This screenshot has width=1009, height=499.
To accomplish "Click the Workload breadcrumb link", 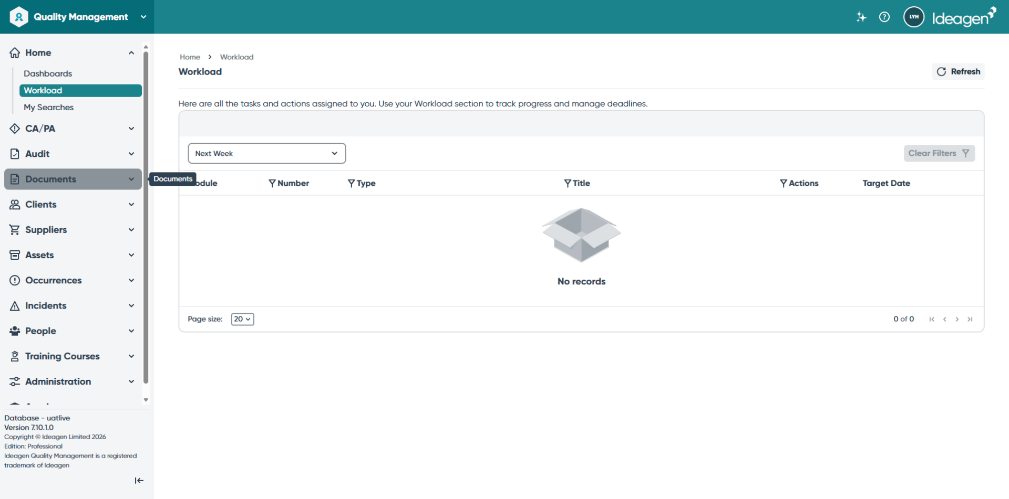I will click(236, 57).
